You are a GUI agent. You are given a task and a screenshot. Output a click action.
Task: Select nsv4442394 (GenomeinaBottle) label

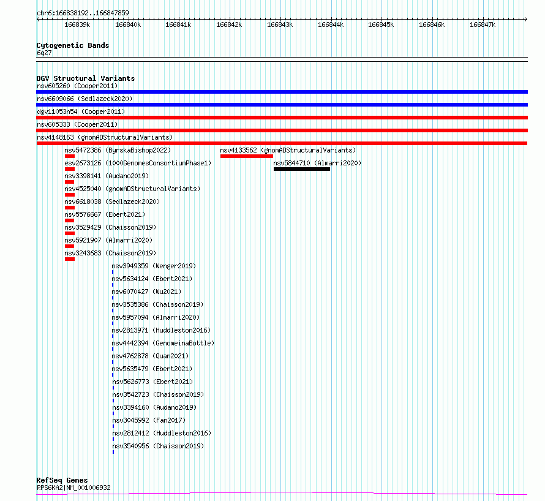(x=163, y=343)
